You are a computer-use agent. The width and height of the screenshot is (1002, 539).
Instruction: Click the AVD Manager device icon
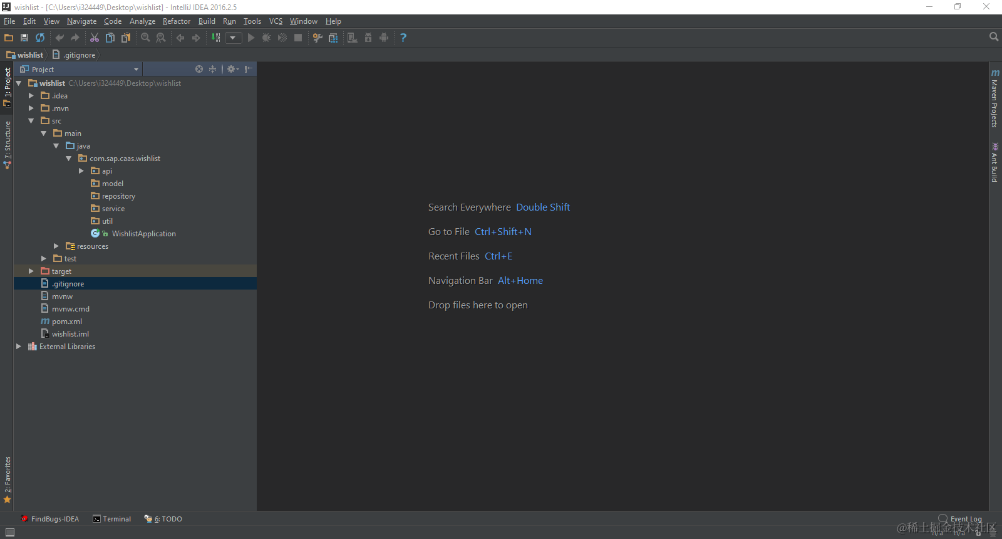pyautogui.click(x=353, y=38)
